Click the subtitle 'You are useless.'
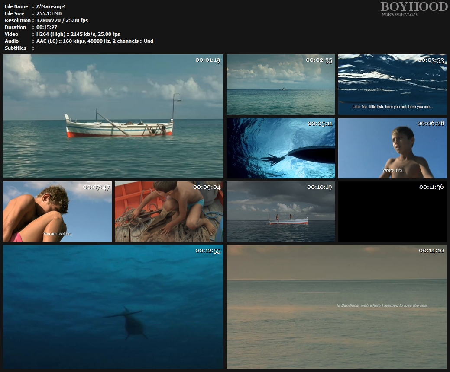Screen dimensions: 450x372 [58, 234]
